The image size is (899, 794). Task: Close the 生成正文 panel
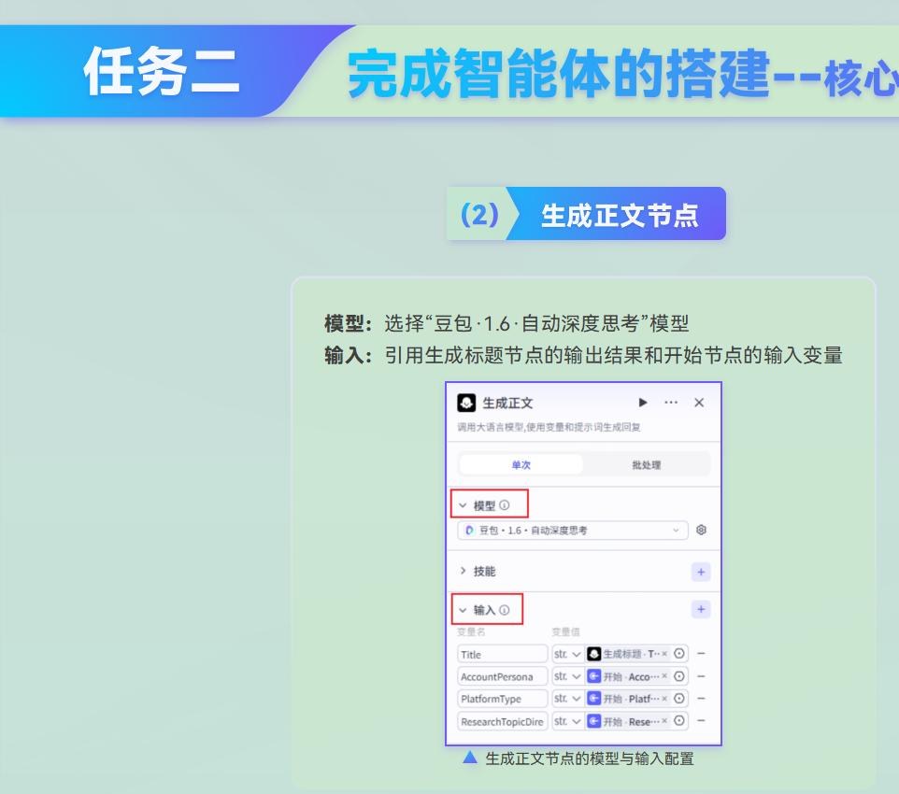(x=699, y=403)
